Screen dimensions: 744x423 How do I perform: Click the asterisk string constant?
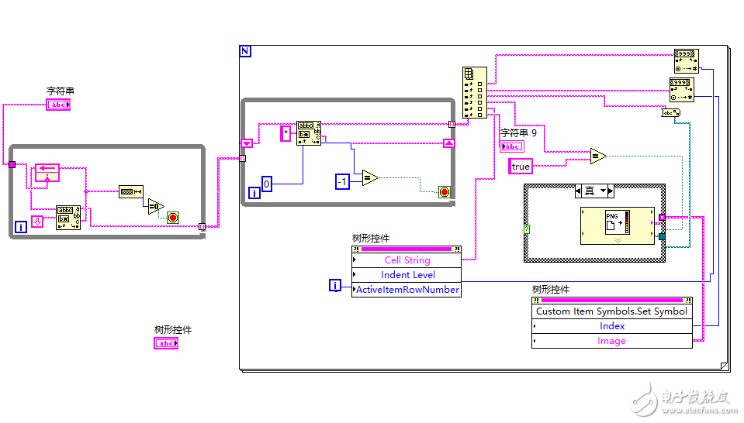[x=285, y=133]
